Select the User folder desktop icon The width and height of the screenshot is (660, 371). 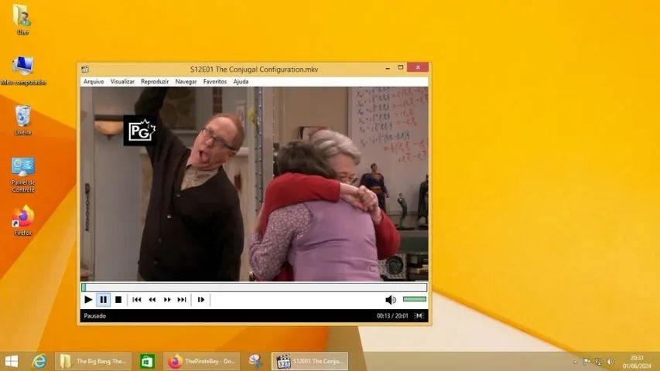point(22,19)
